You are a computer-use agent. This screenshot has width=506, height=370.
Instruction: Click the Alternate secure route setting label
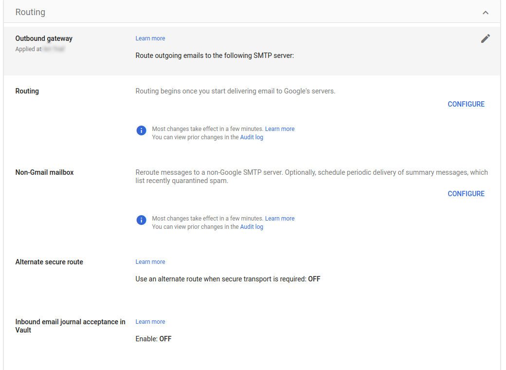point(50,261)
